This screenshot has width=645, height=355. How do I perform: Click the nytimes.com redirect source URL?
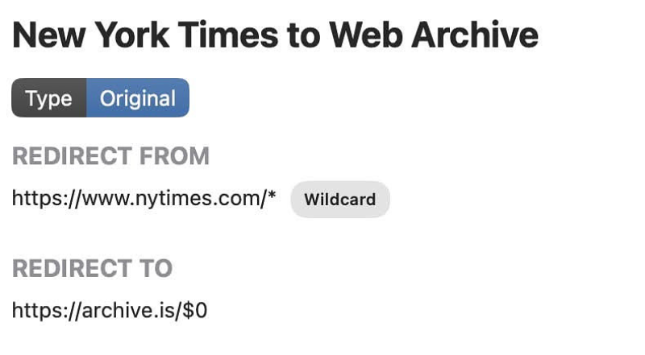coord(144,199)
